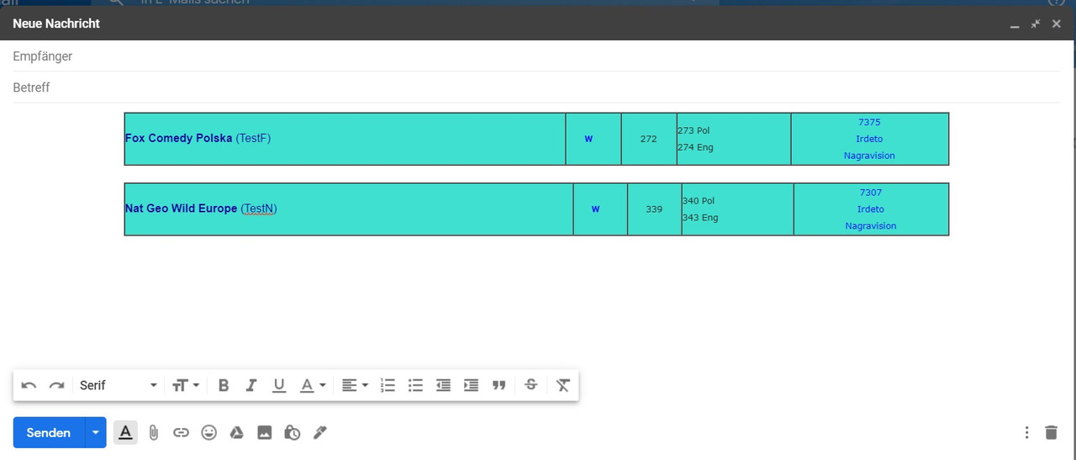Insert a photo
Image resolution: width=1076 pixels, height=460 pixels.
pyautogui.click(x=265, y=432)
